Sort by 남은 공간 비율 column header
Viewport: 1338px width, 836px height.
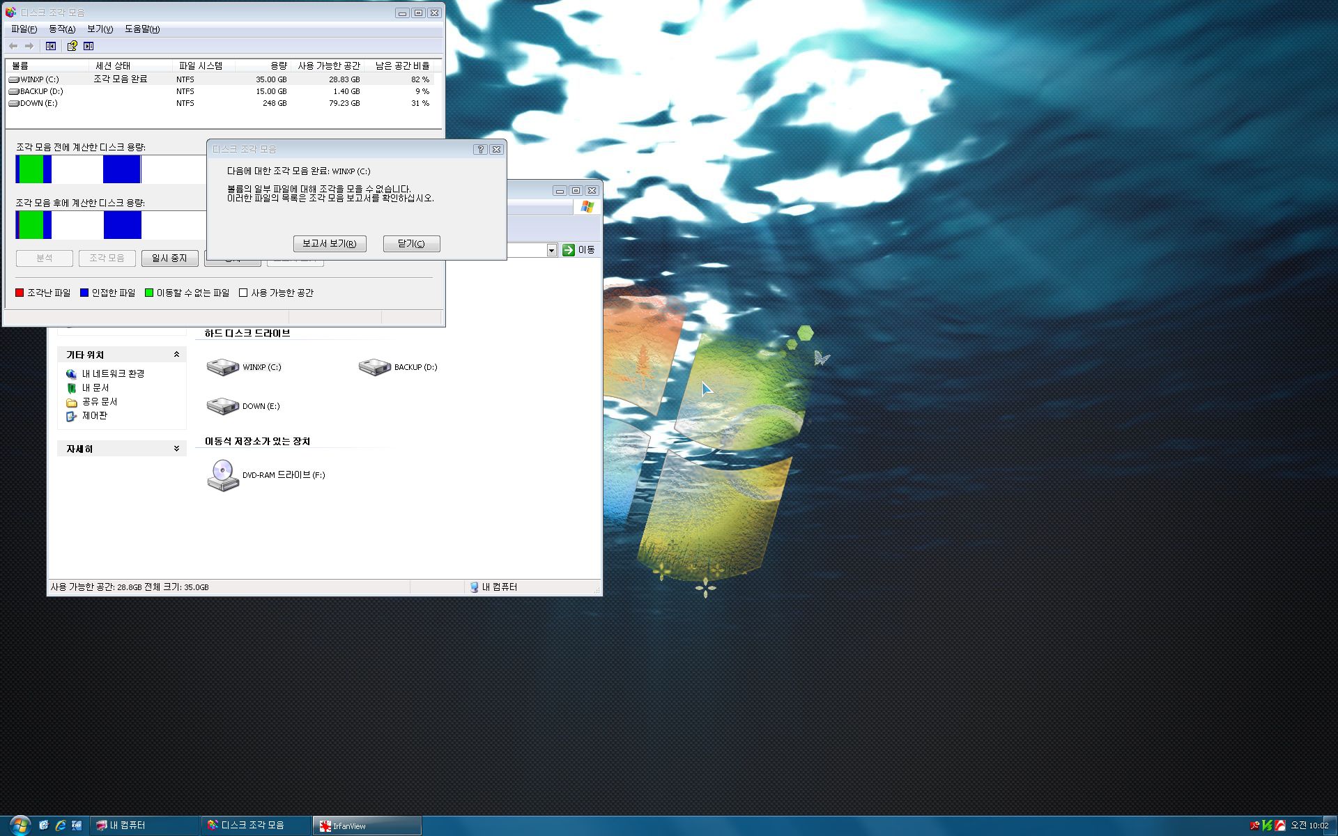pos(400,65)
